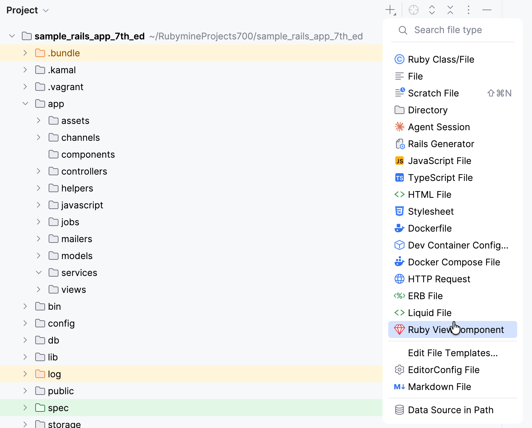Expand the spec folder
The height and width of the screenshot is (428, 532).
click(25, 408)
